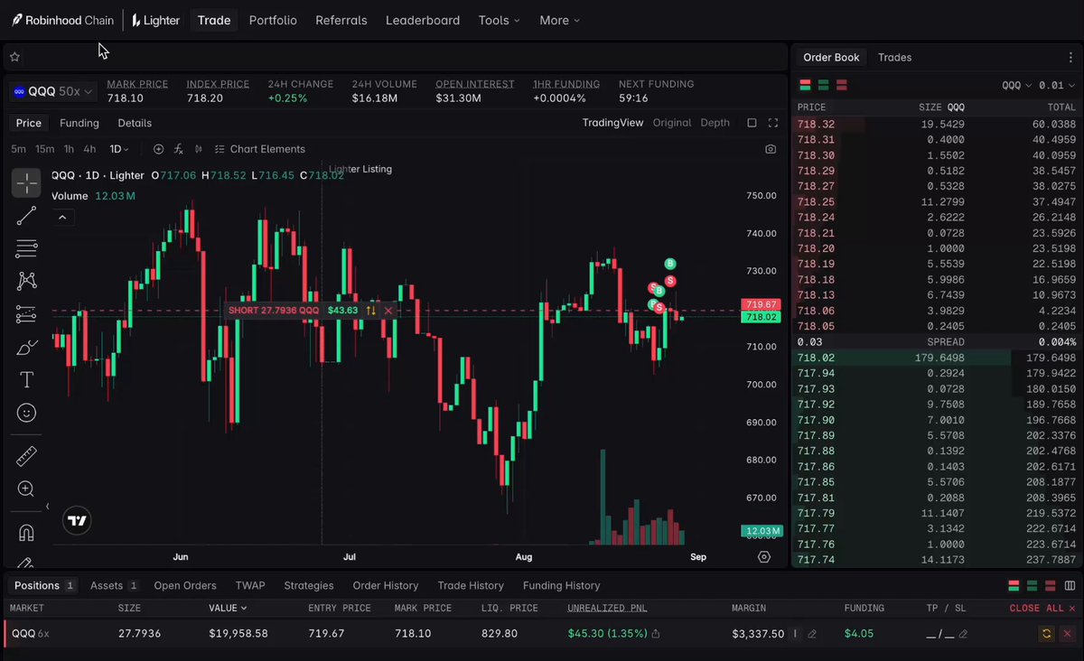Switch chart to Depth view
The width and height of the screenshot is (1084, 661).
tap(715, 123)
